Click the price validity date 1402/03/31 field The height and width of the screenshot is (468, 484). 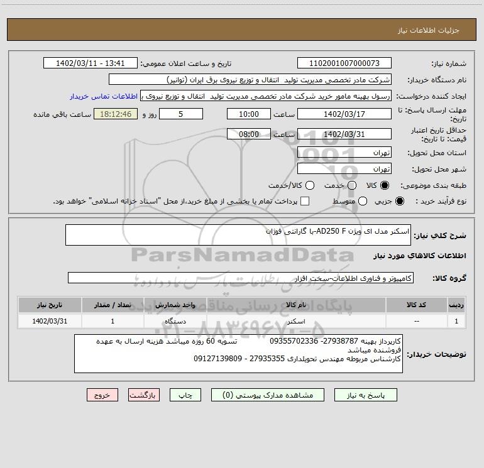click(344, 134)
